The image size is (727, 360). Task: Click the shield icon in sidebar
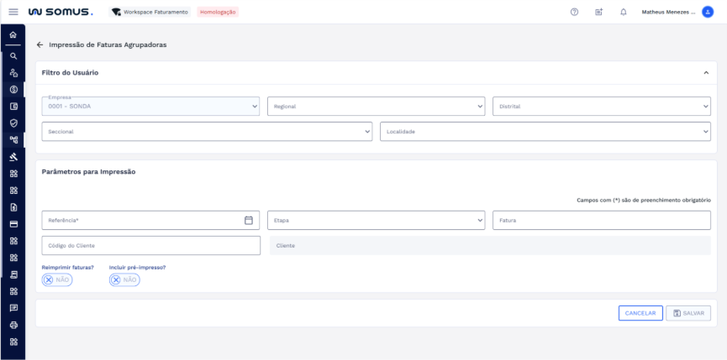coord(13,123)
